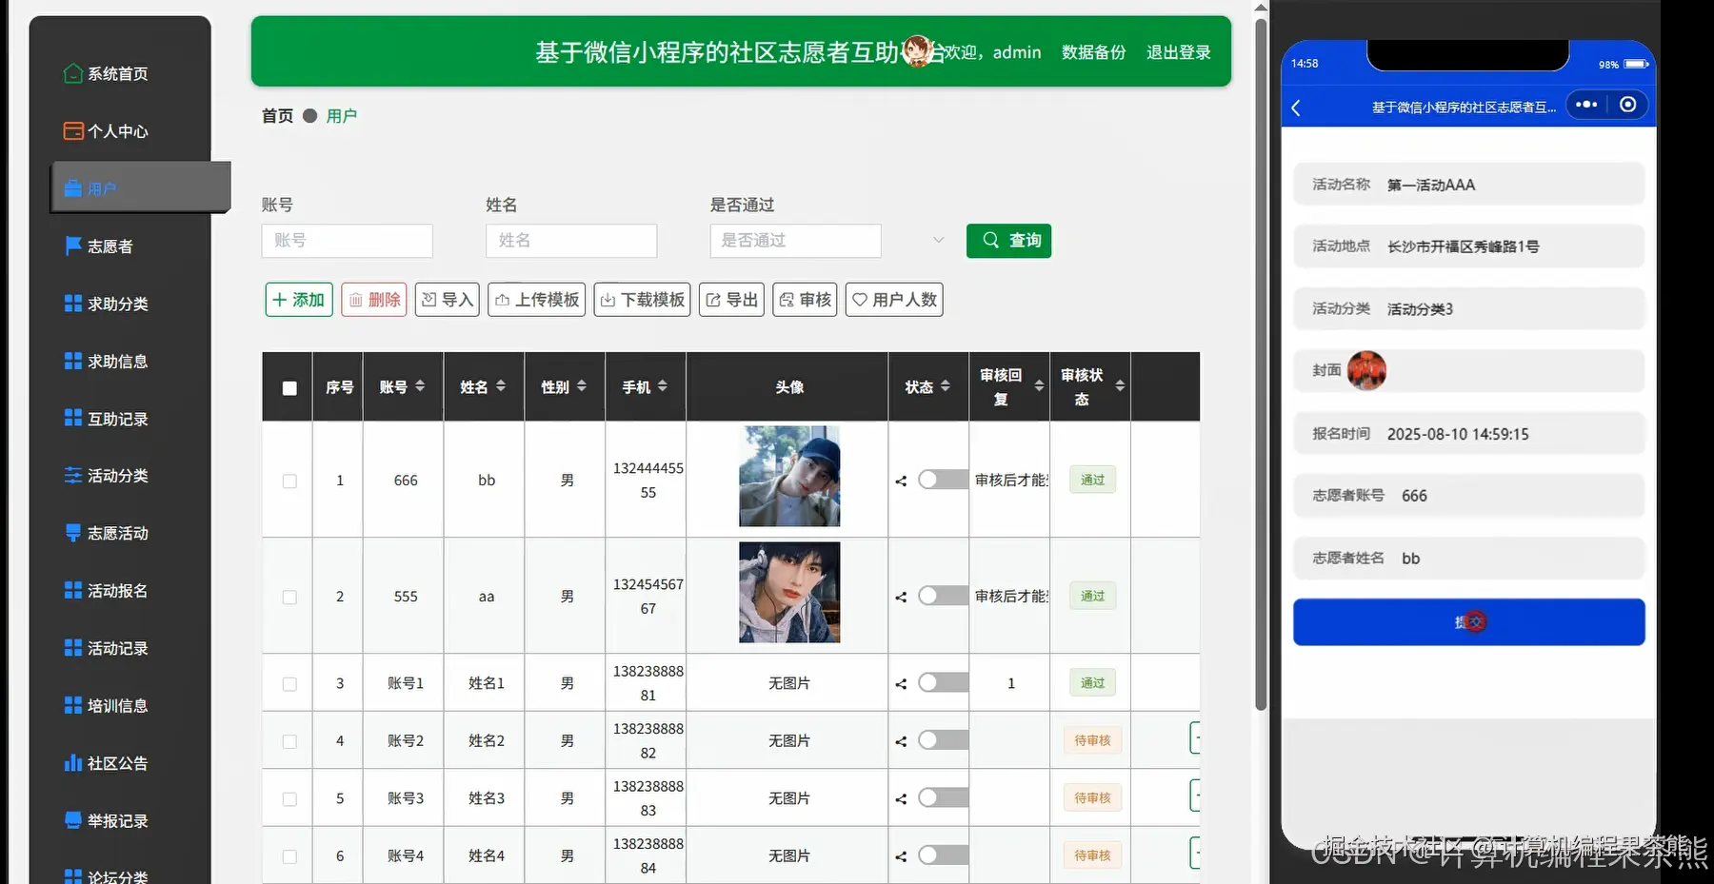Screen dimensions: 1714x884
Task: Click the red 删除 button
Action: 374,300
